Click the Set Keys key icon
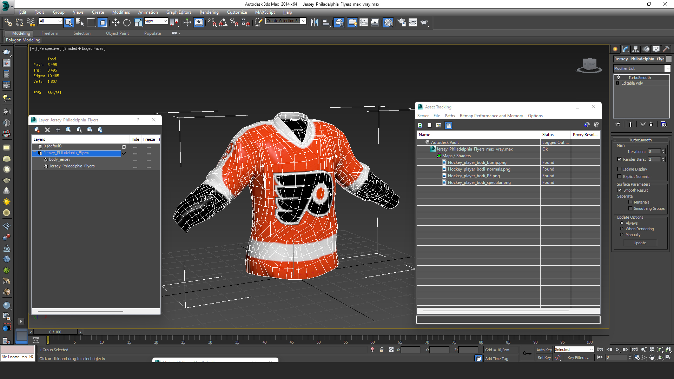The width and height of the screenshot is (674, 379). (527, 353)
